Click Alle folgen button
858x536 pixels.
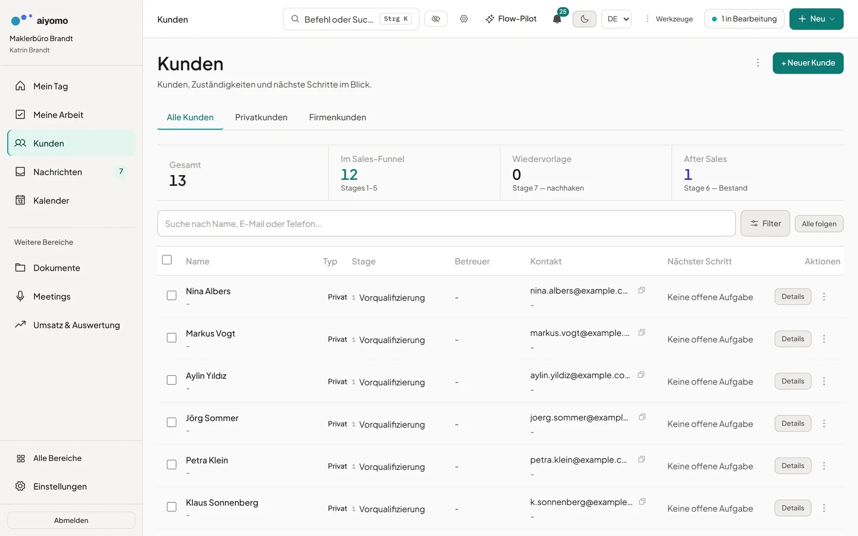(819, 224)
